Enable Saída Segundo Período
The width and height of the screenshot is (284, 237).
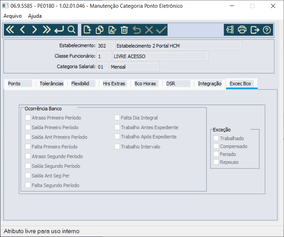[28, 166]
